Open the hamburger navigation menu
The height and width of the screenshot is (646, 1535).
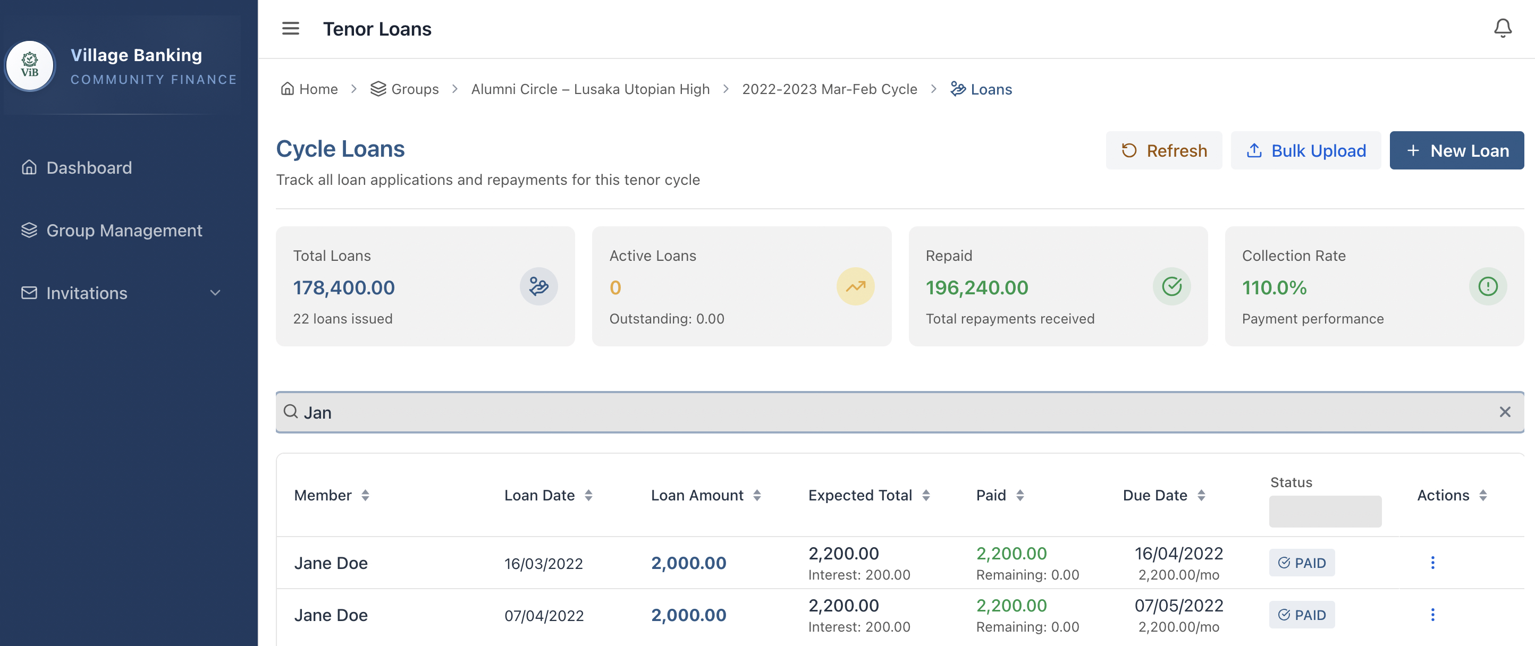(x=291, y=28)
